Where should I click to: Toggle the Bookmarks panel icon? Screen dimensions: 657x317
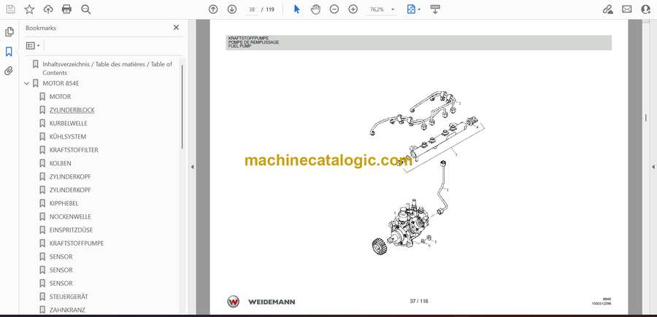(x=9, y=52)
